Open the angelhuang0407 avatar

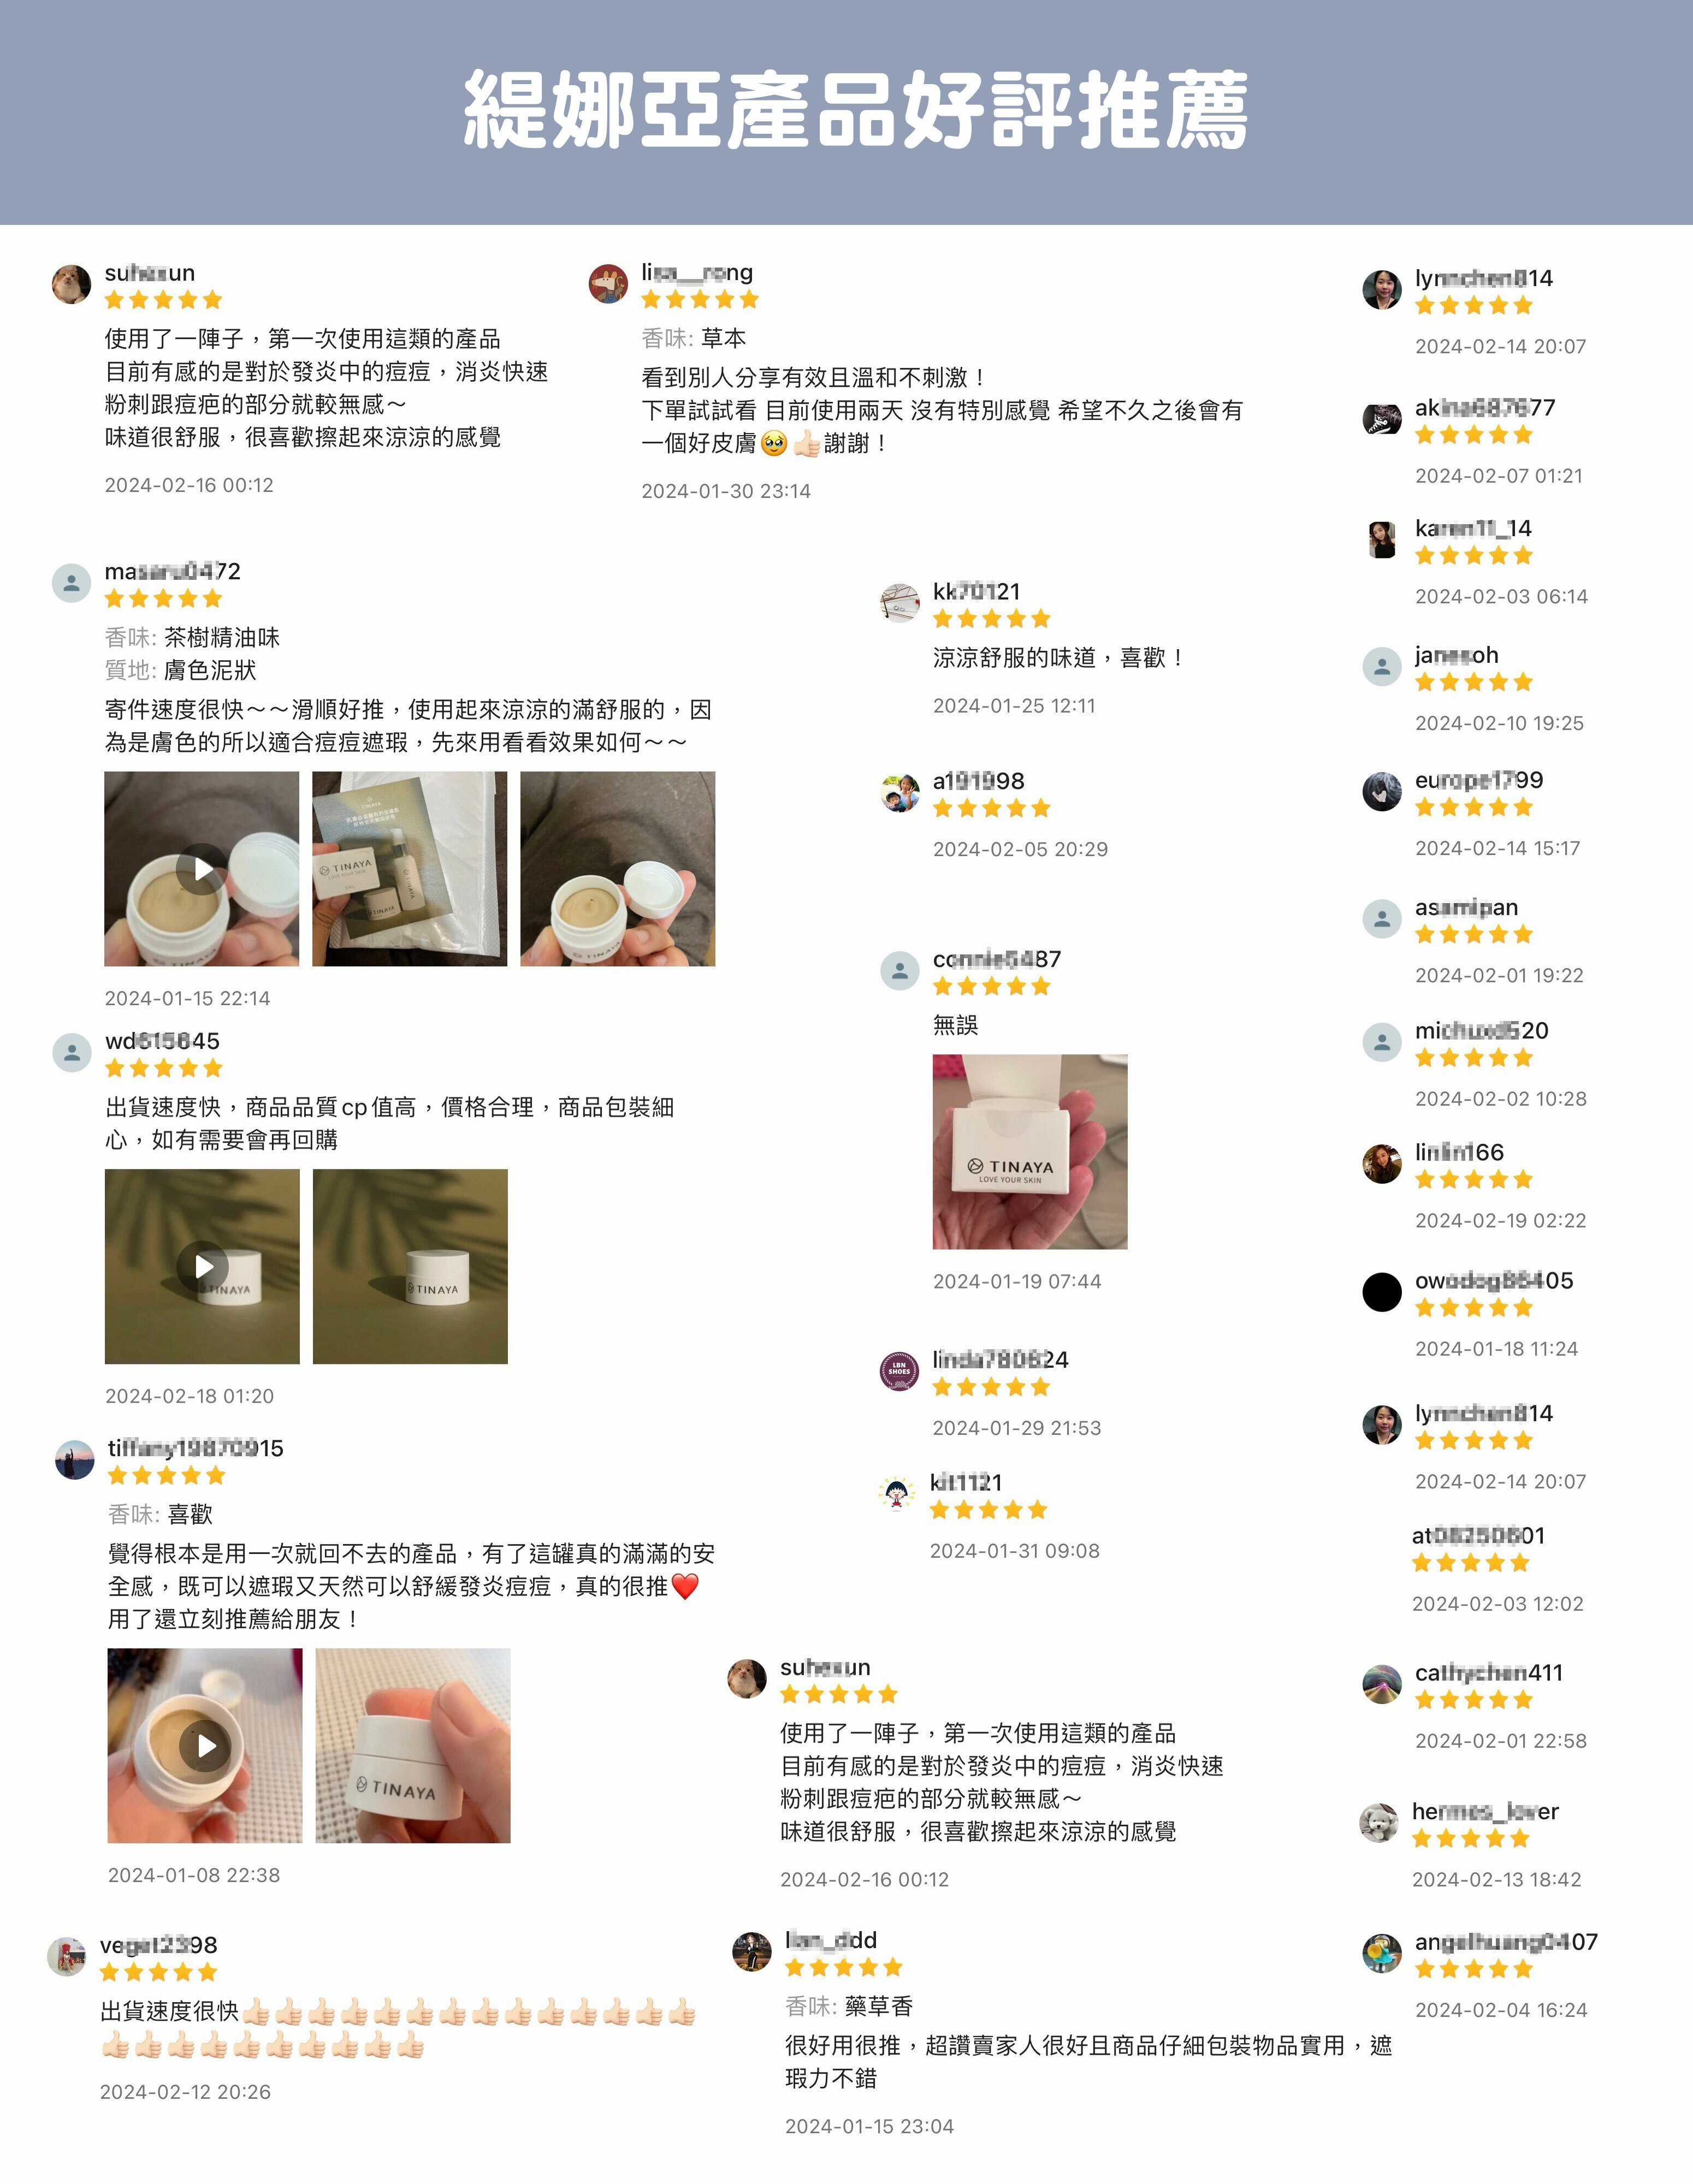(x=1382, y=1952)
